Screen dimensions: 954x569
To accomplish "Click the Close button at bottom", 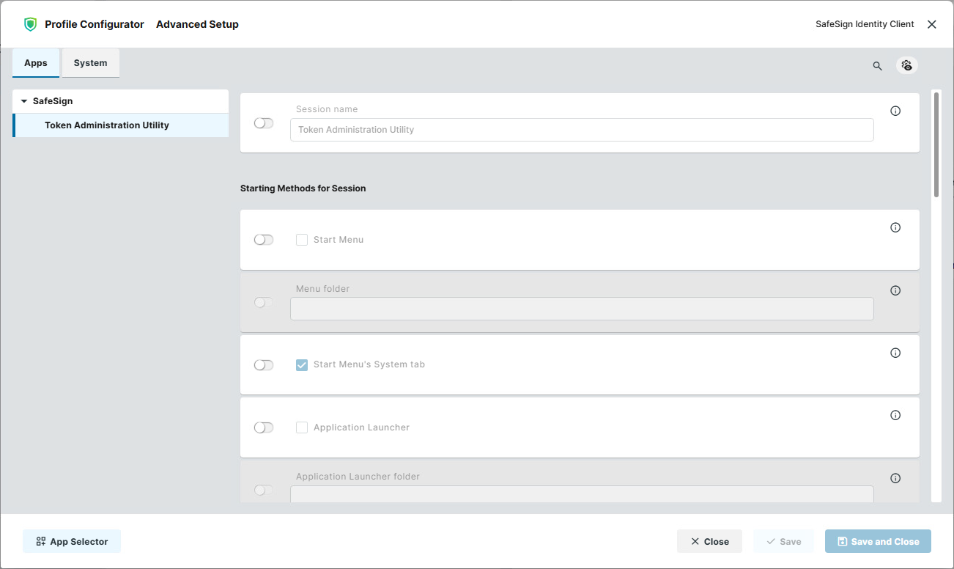I will 709,541.
